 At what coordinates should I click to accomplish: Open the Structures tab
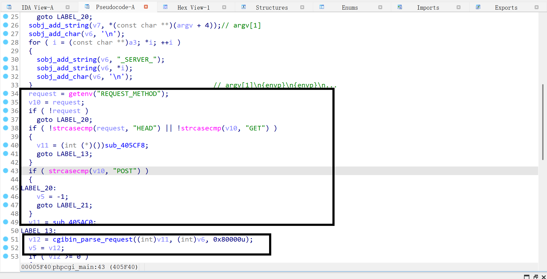pos(272,7)
